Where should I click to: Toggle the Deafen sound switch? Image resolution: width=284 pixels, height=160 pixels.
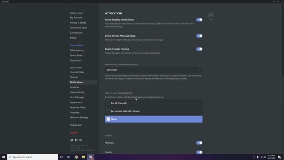(199, 152)
